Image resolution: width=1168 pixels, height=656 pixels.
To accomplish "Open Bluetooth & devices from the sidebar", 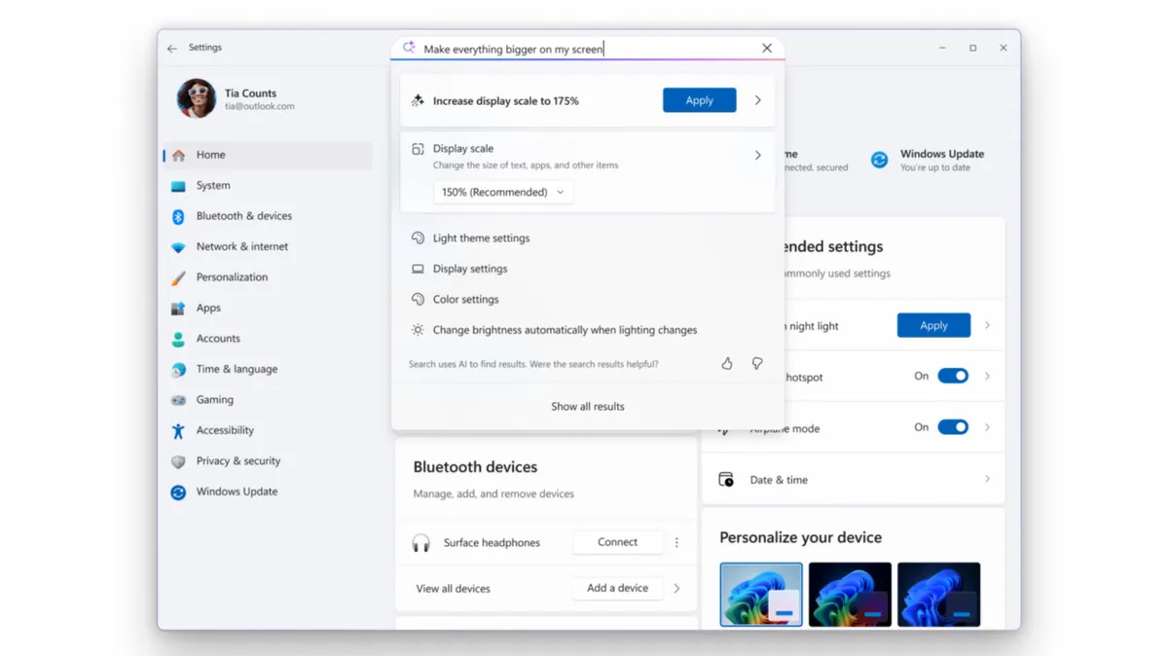I will pos(178,215).
